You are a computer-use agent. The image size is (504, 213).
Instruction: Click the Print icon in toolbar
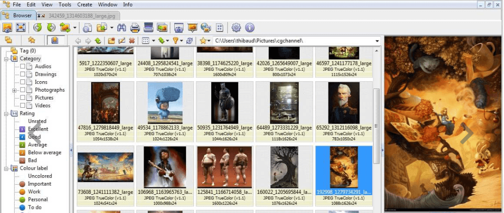click(x=135, y=28)
